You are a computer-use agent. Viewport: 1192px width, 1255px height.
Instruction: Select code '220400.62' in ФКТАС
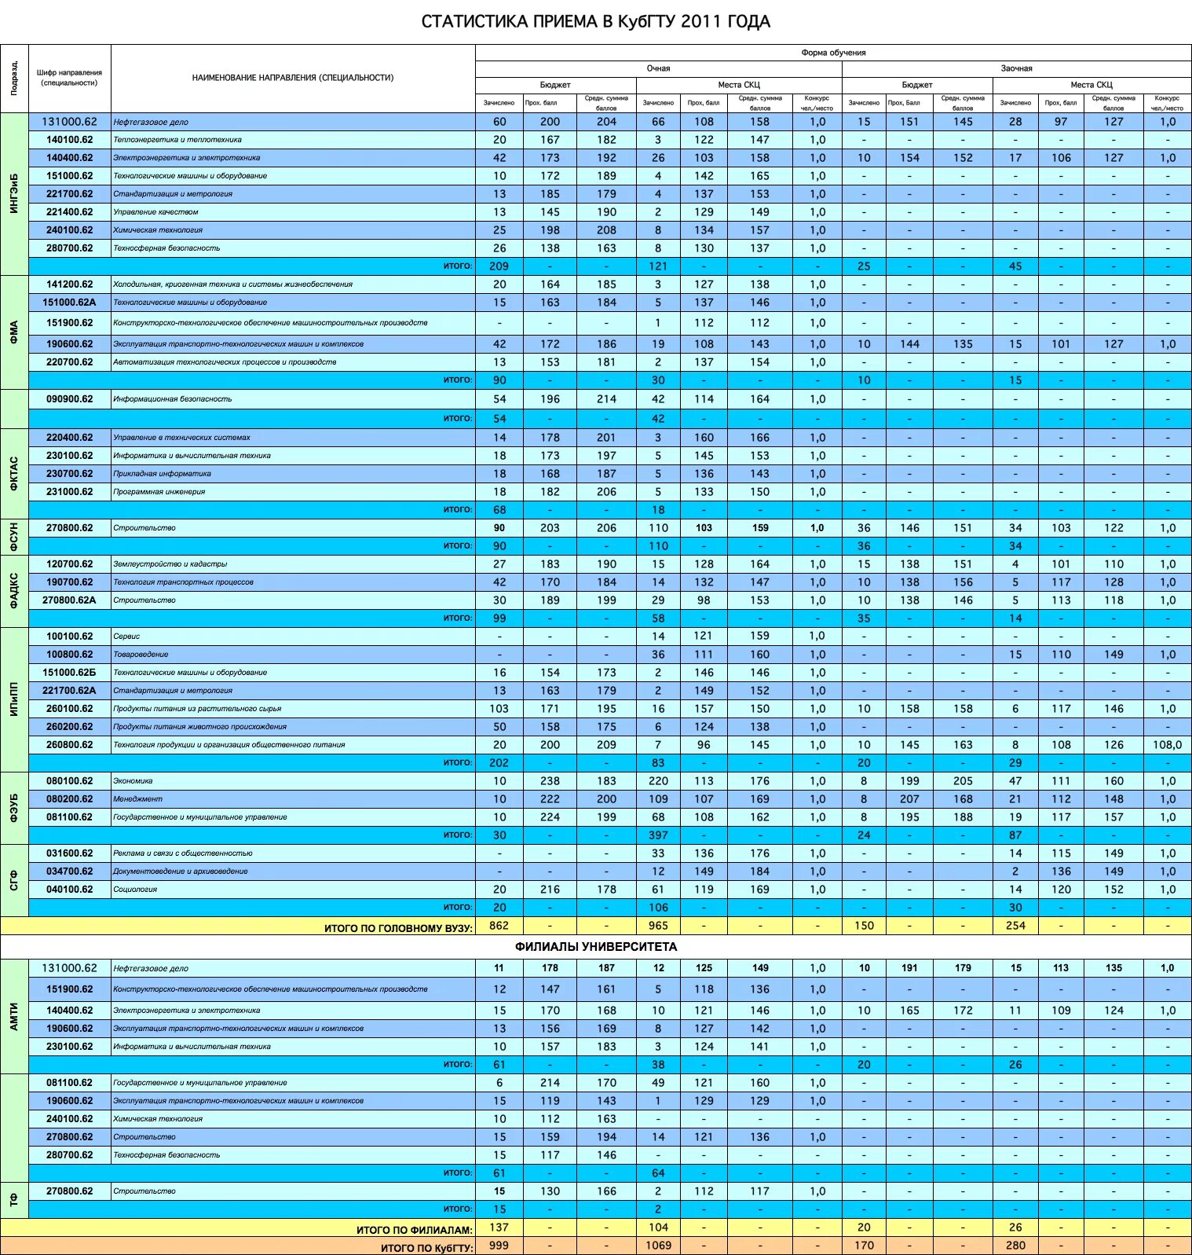(69, 438)
